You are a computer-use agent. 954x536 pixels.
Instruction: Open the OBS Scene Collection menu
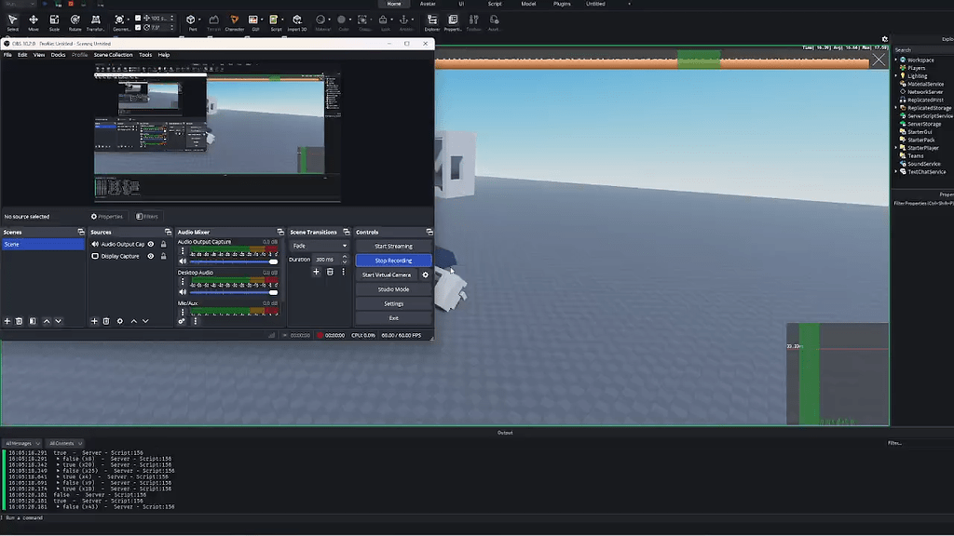[113, 55]
